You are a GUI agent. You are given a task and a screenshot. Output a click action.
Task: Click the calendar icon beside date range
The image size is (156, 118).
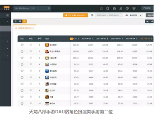(x=92, y=15)
